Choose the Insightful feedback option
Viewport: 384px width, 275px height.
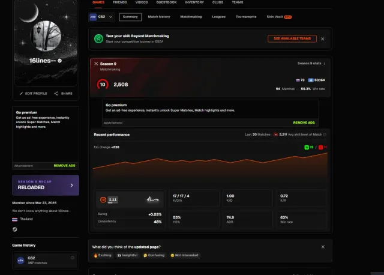(127, 255)
